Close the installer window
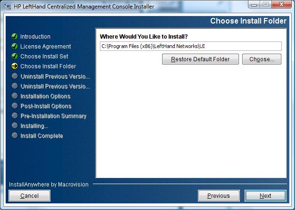The width and height of the screenshot is (295, 210). [282, 5]
